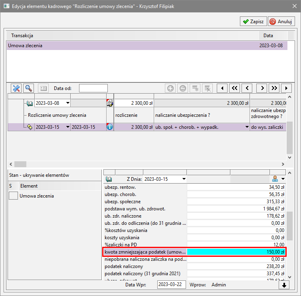Click the Anuluj cancel button
This screenshot has width=301, height=296.
click(x=281, y=21)
